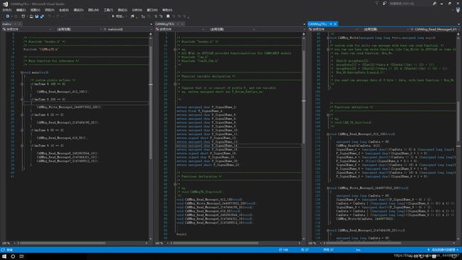Click the undo toolbar icon

(x=49, y=16)
